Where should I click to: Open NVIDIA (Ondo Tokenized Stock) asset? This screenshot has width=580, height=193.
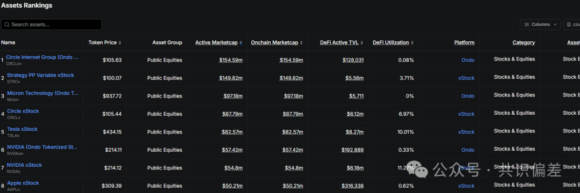42,147
